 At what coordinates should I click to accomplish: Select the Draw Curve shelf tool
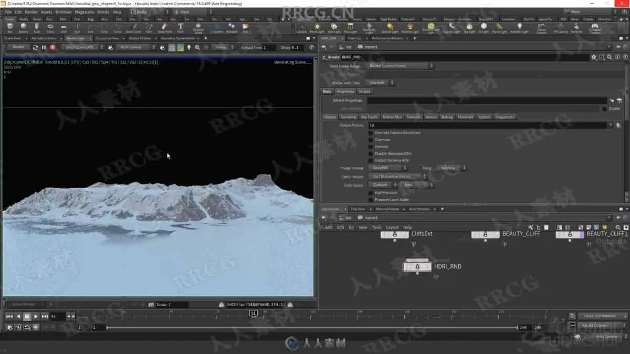(x=133, y=27)
